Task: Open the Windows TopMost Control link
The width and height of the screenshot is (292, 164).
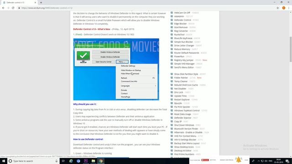Action: [x=187, y=110]
